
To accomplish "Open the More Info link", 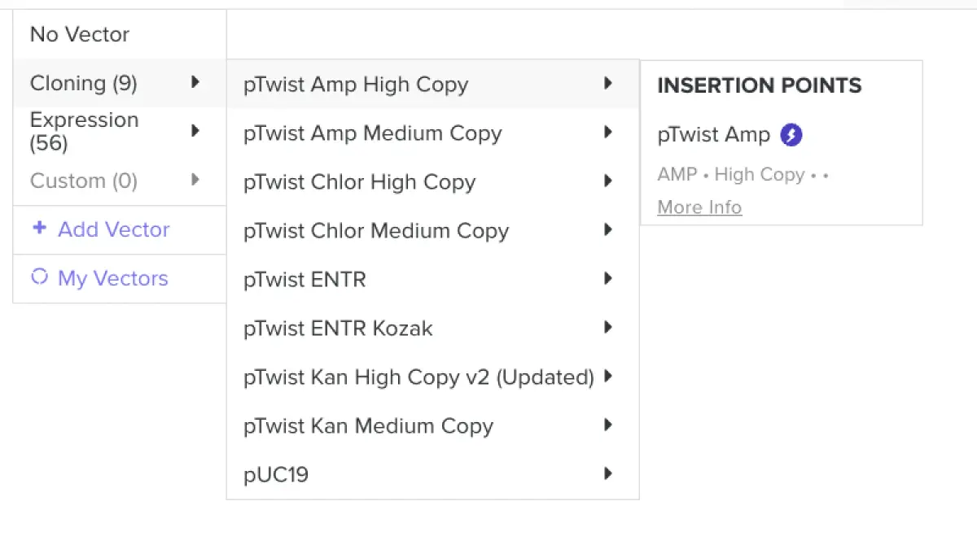I will [699, 207].
